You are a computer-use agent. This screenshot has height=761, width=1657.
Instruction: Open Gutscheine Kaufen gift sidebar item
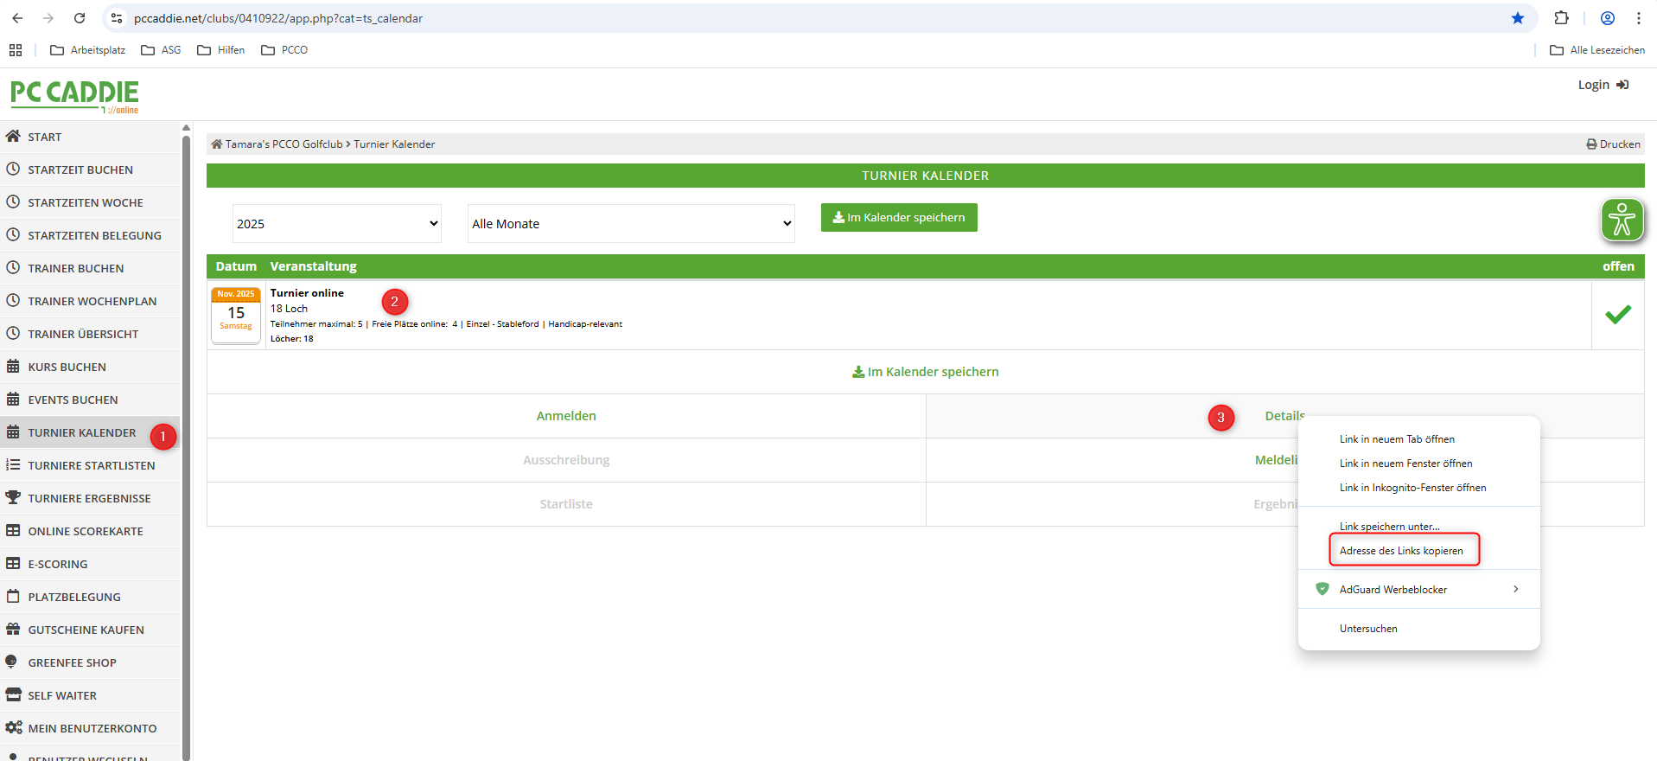86,630
